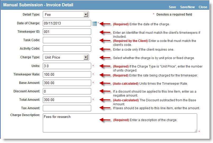Image resolution: width=213 pixels, height=143 pixels.
Task: Click Save in the header
Action: click(x=172, y=7)
